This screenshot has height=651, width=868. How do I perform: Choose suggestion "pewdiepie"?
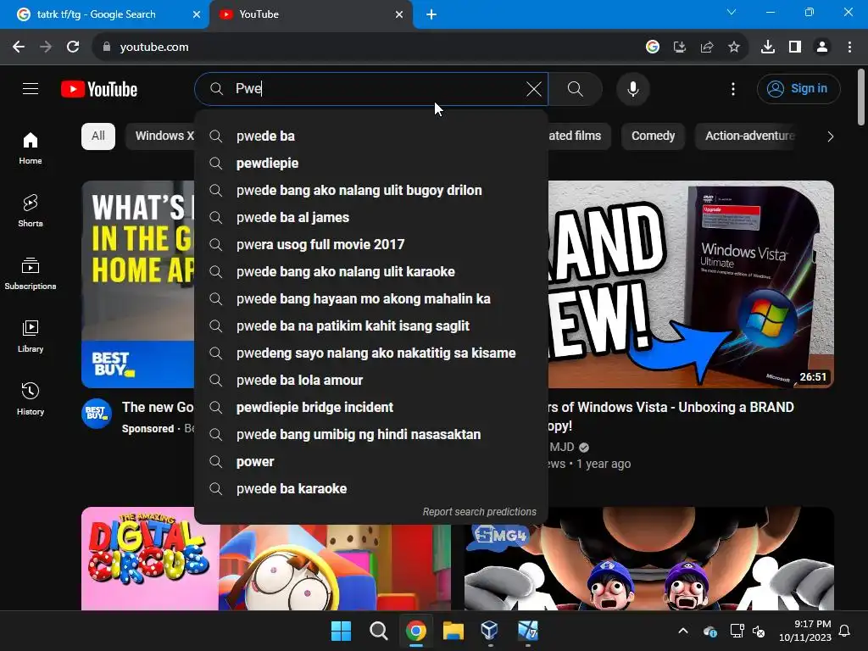(371, 164)
